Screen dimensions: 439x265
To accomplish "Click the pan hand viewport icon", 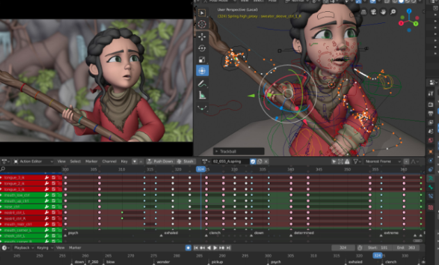I will pyautogui.click(x=383, y=12).
